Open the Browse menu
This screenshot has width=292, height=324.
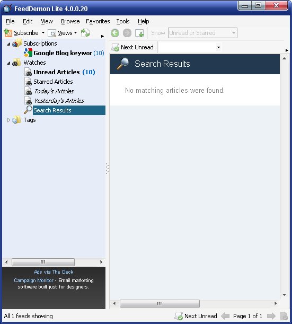[x=70, y=21]
